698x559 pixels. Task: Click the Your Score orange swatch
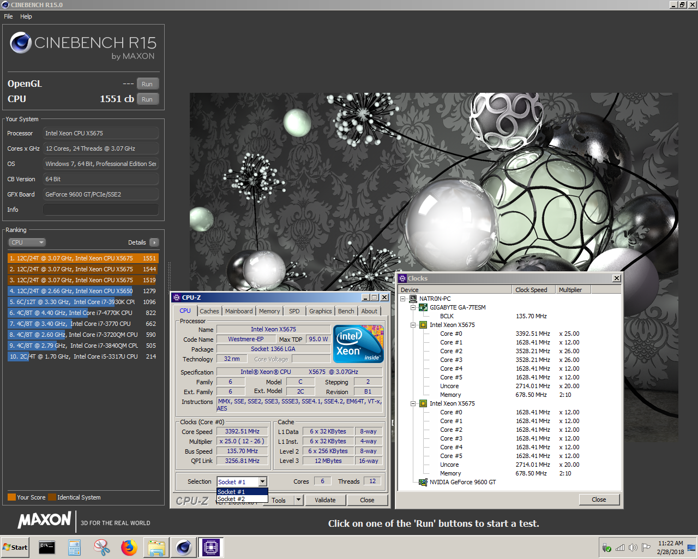11,497
